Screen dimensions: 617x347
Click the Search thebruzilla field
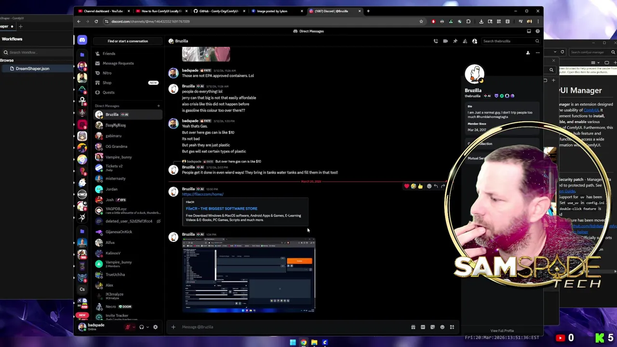511,41
